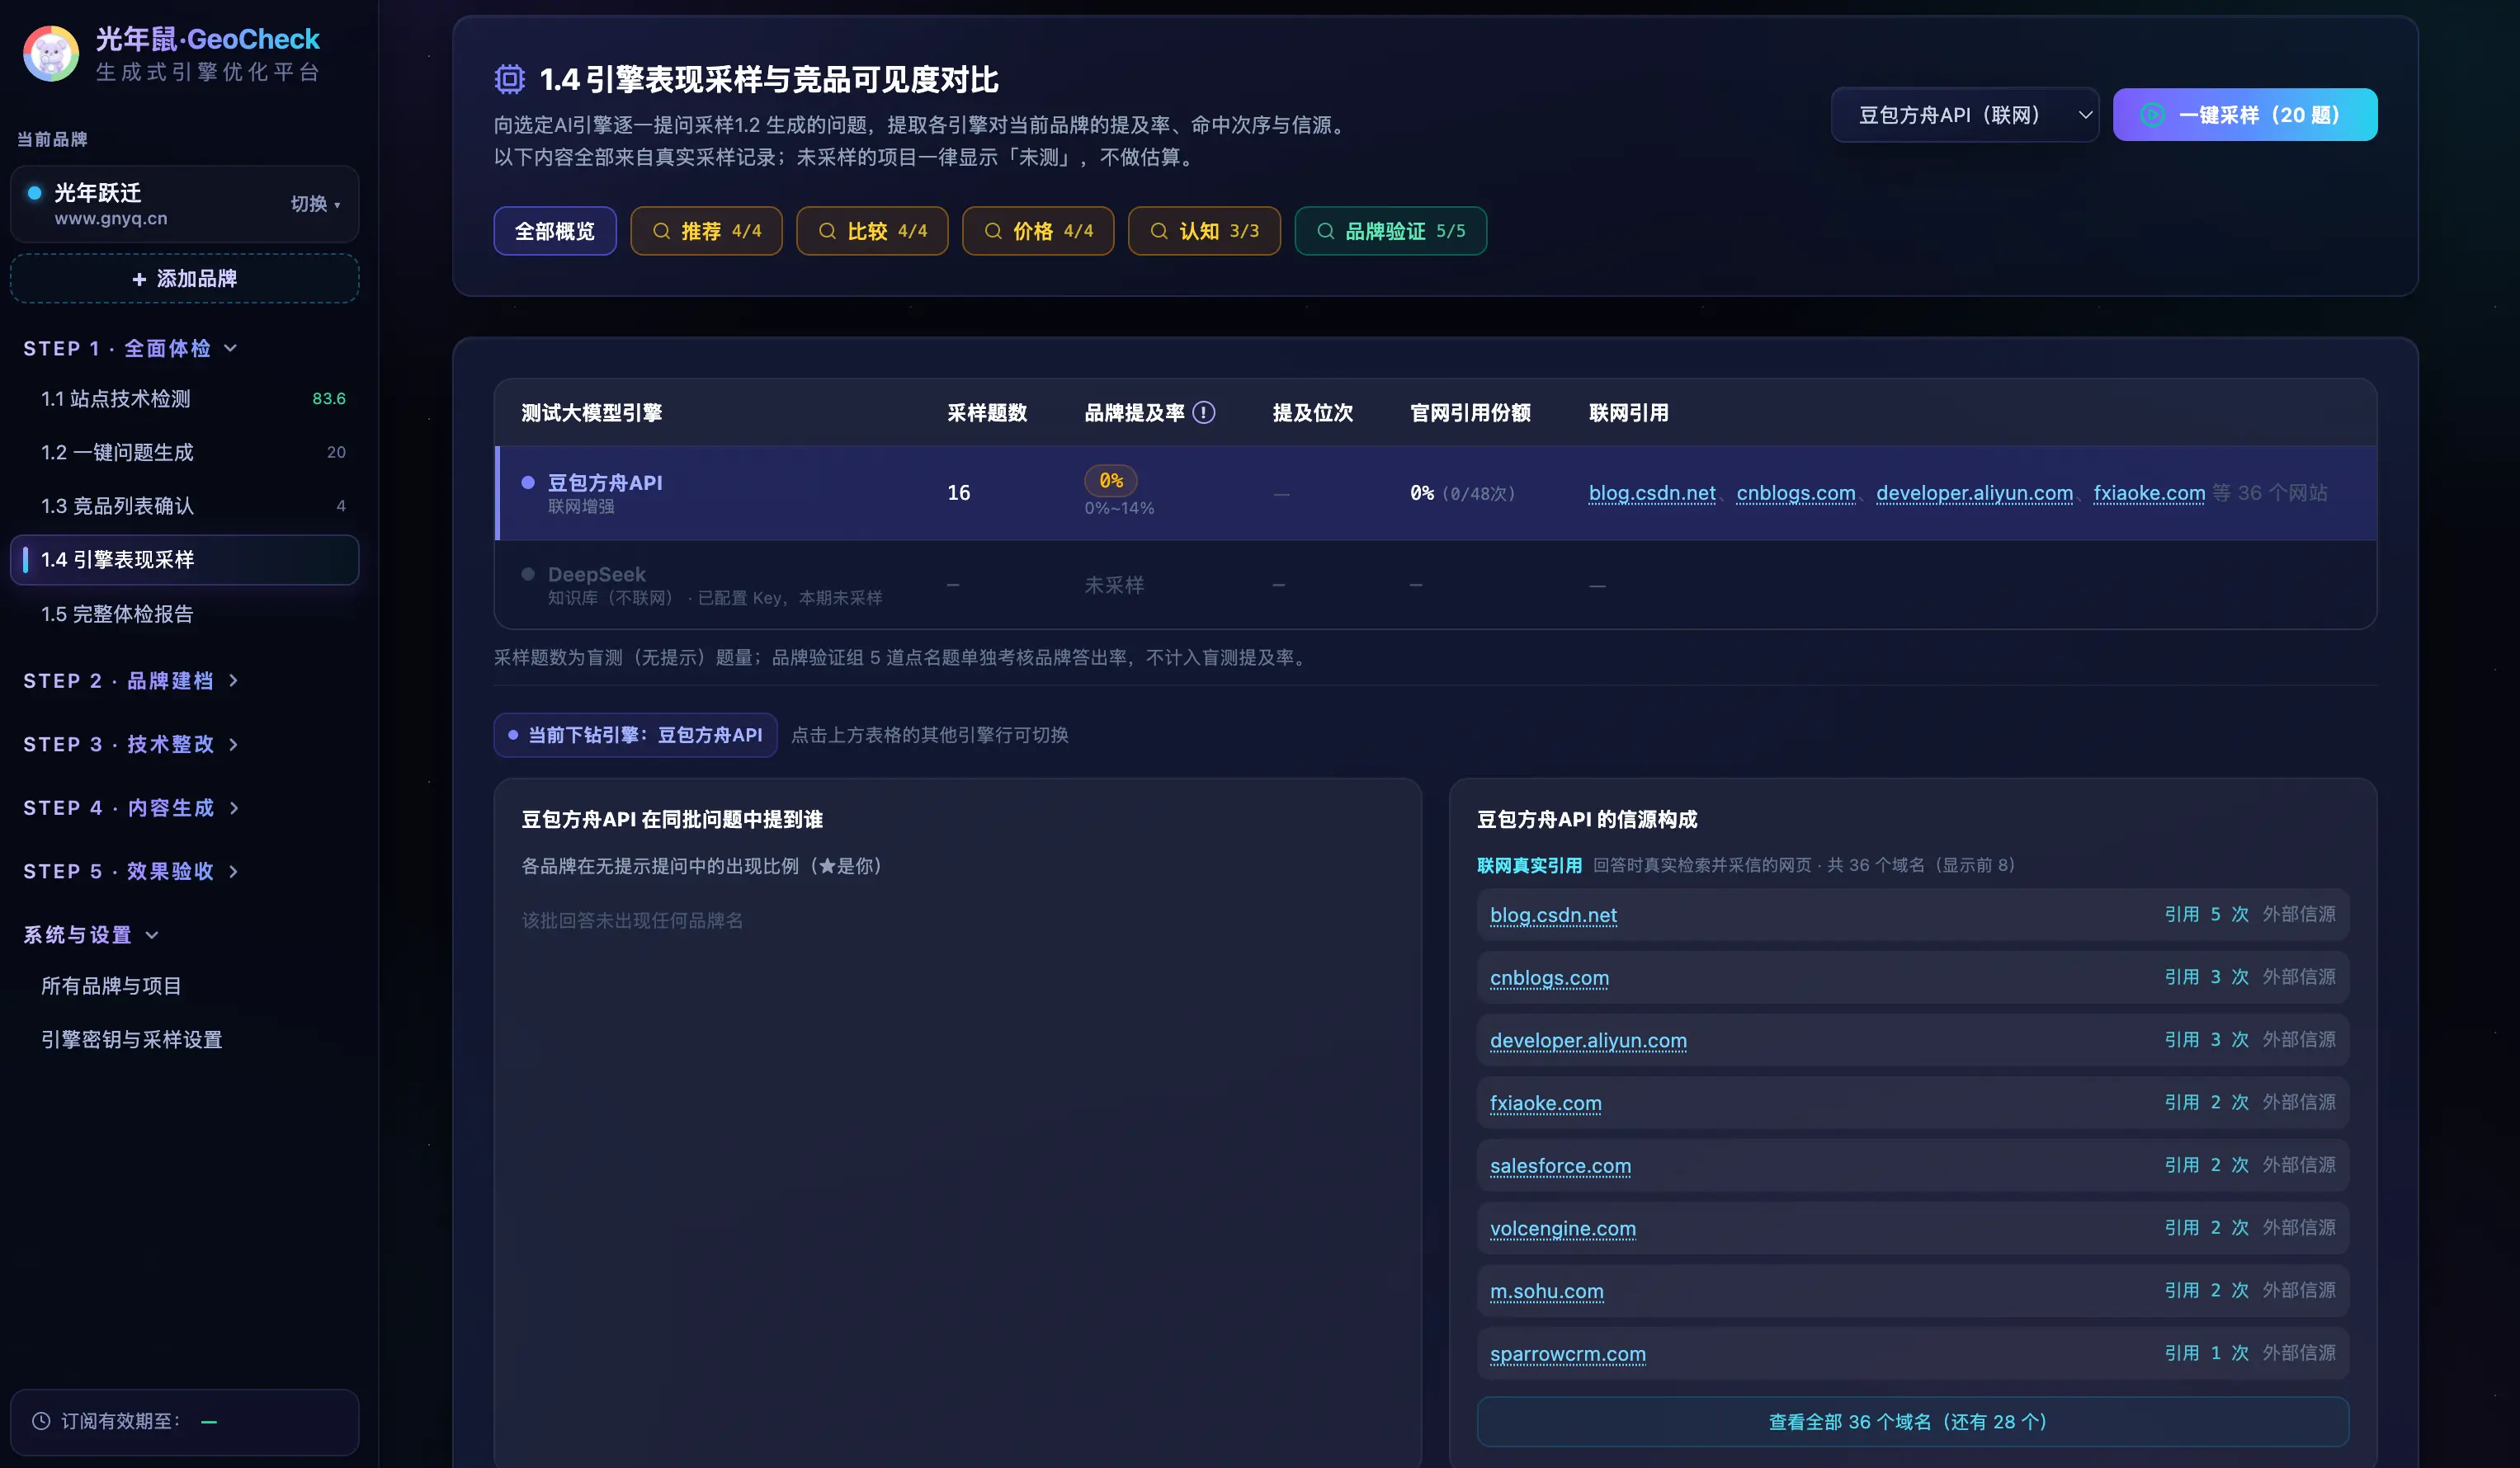
Task: Click the 83.6 score next to 1.1
Action: (x=329, y=398)
